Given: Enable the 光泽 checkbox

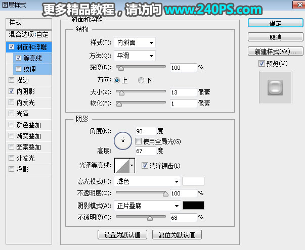Looking at the screenshot, I should coord(11,113).
